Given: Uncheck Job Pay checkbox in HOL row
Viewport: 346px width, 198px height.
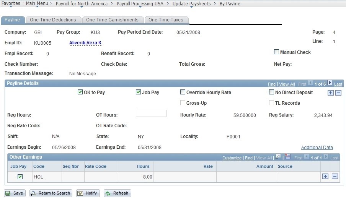Looking at the screenshot, I should click(20, 177).
